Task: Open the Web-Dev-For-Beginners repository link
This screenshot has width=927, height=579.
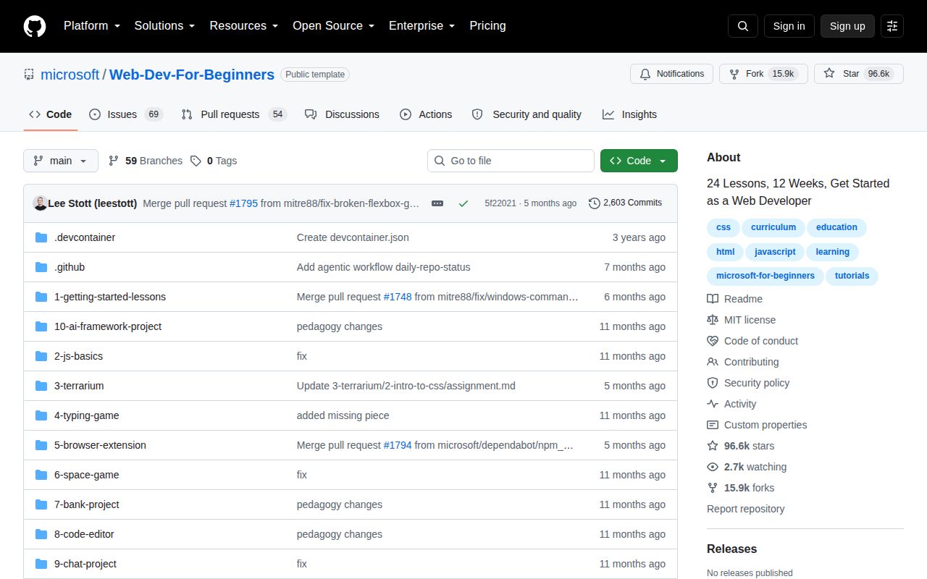Action: tap(192, 75)
